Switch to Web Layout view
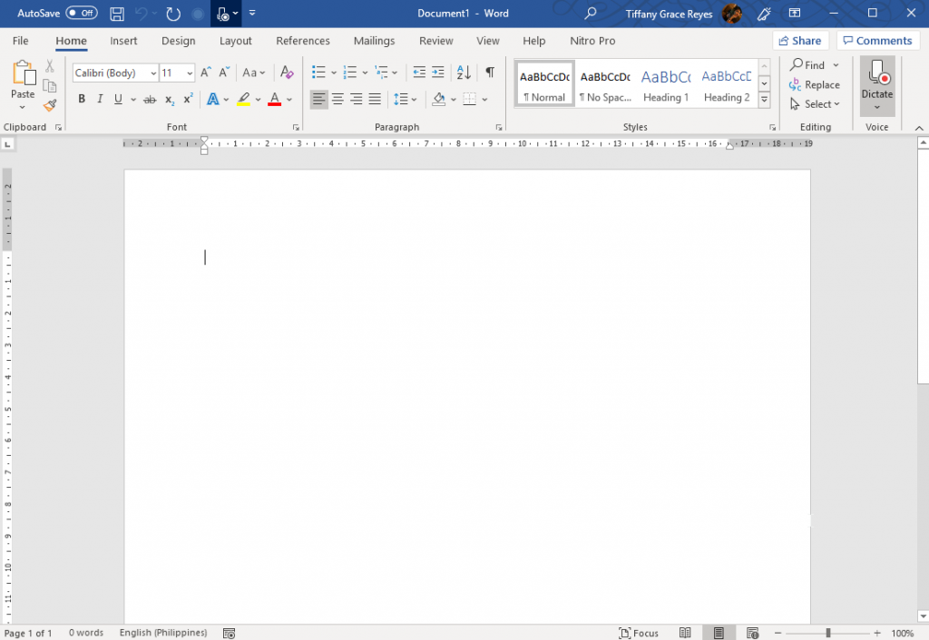929x640 pixels. [752, 632]
